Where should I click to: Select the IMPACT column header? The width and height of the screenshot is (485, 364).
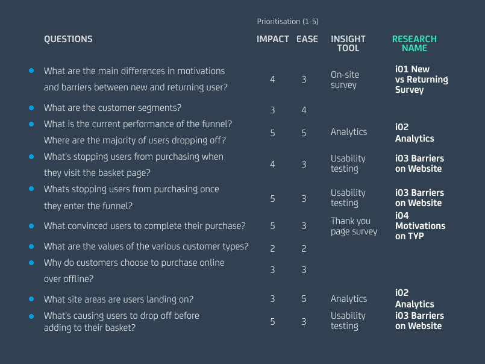(272, 39)
